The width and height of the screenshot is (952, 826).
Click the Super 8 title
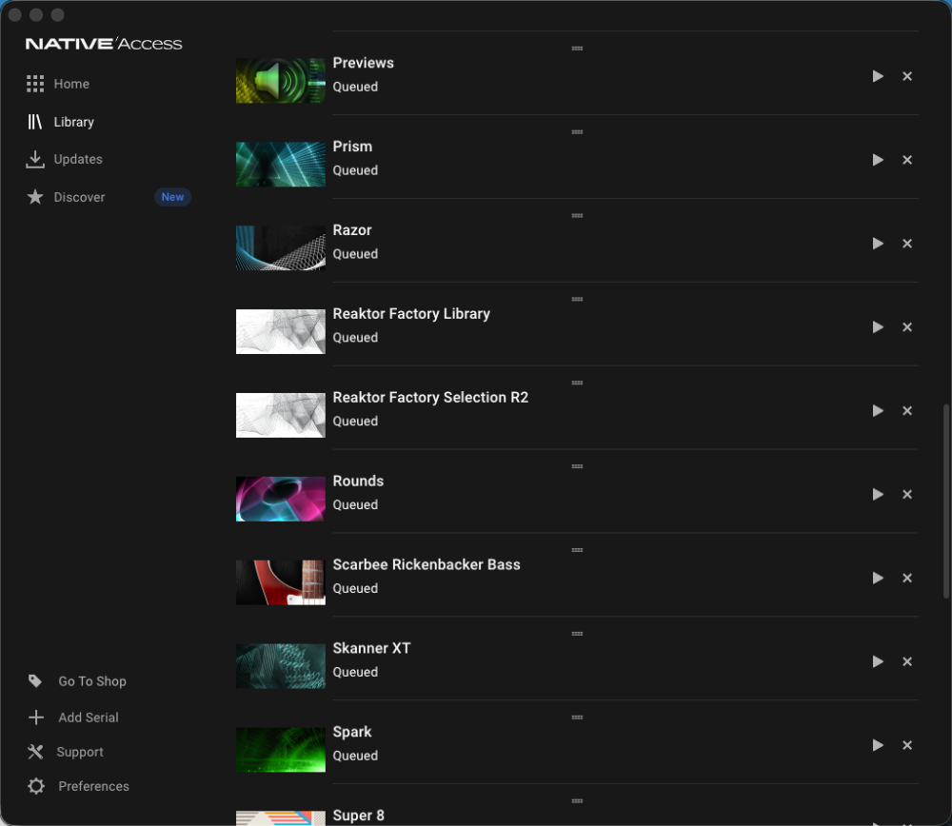358,816
